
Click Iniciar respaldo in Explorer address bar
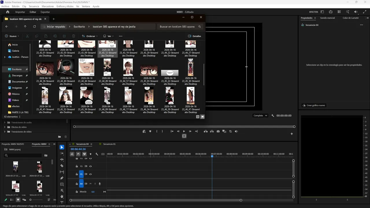click(x=56, y=27)
